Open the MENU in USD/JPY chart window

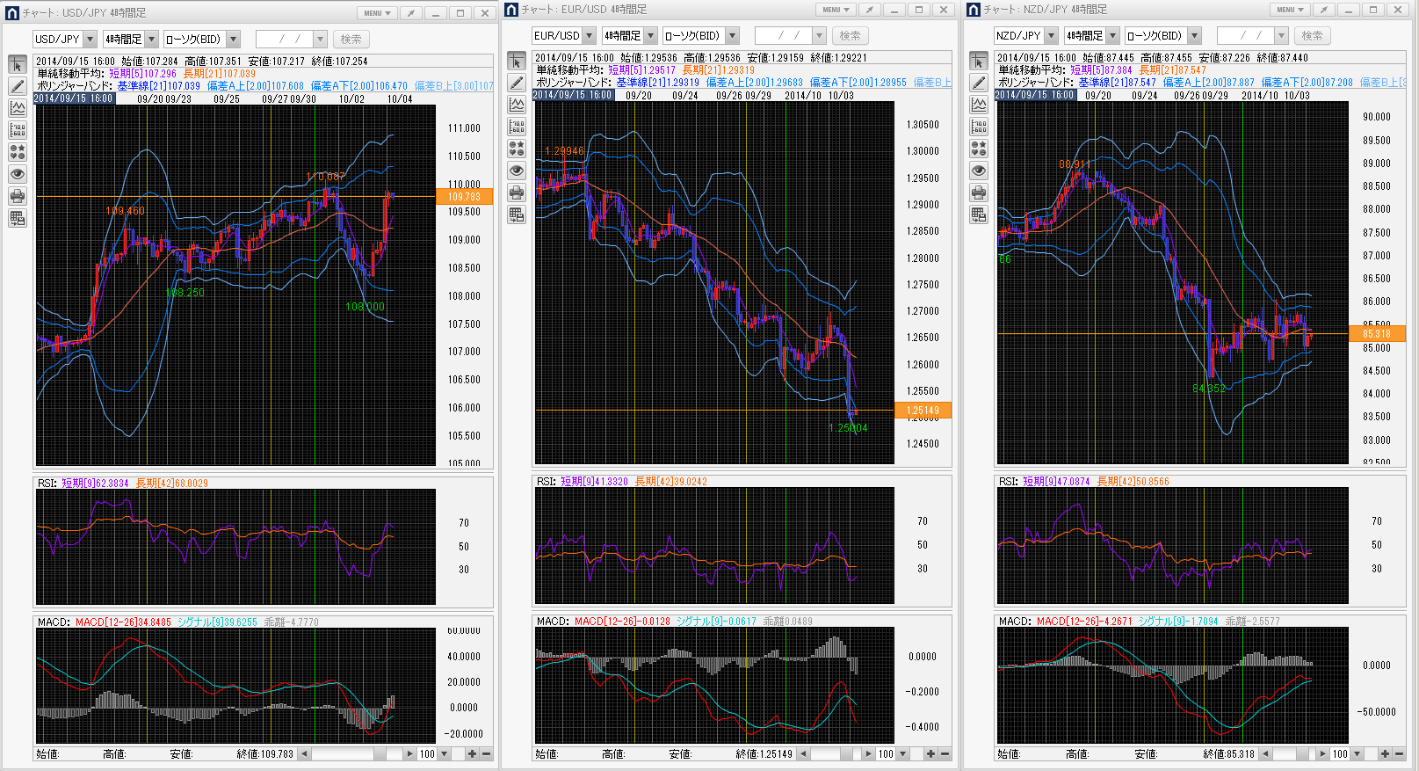pos(377,13)
